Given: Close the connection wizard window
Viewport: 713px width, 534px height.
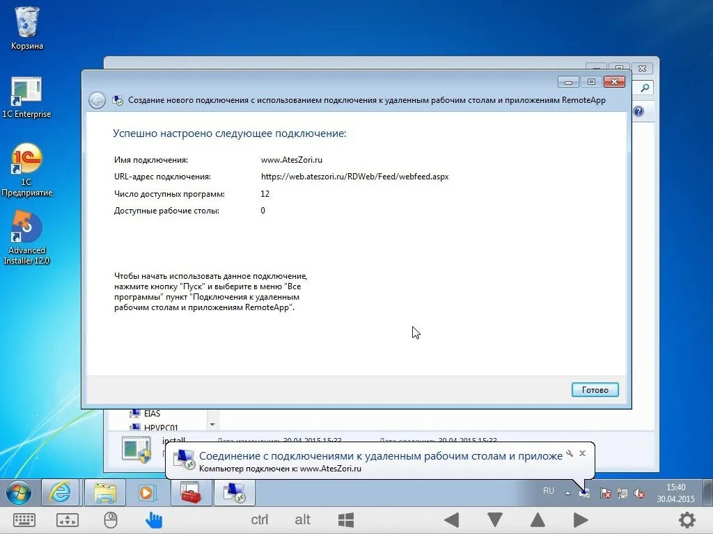Looking at the screenshot, I should point(614,82).
